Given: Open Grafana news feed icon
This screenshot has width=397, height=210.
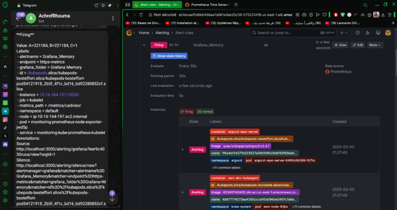Looking at the screenshot, I should 367,33.
